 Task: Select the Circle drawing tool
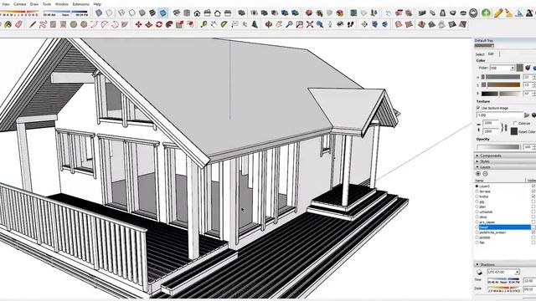[x=74, y=24]
